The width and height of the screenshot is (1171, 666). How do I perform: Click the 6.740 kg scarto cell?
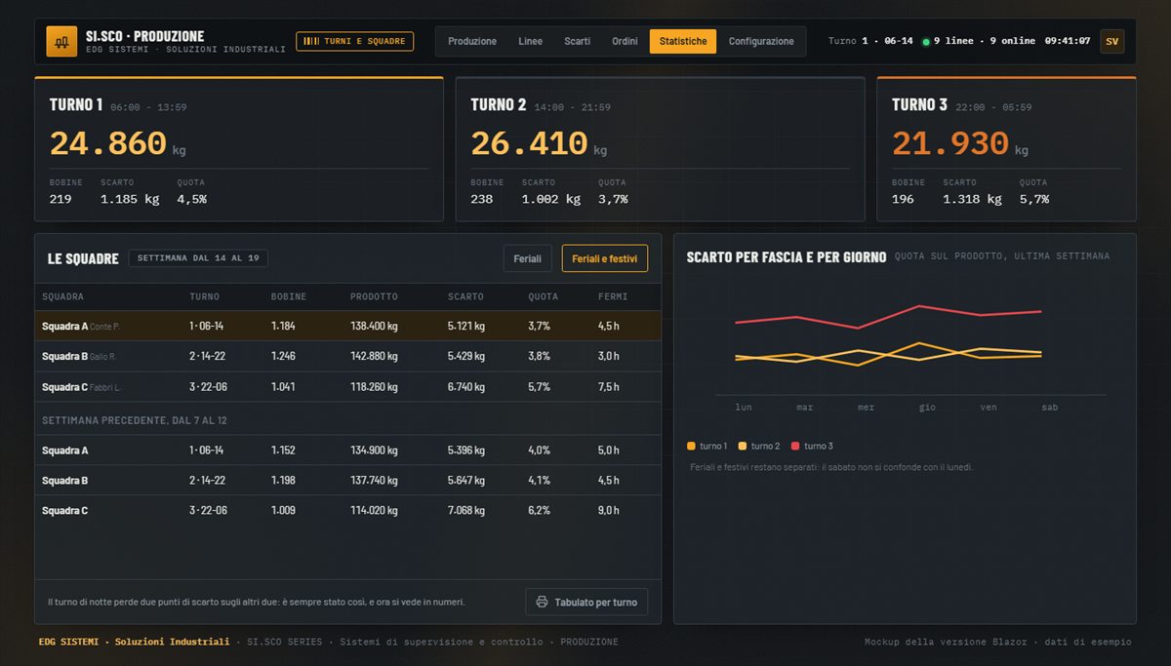coord(466,387)
